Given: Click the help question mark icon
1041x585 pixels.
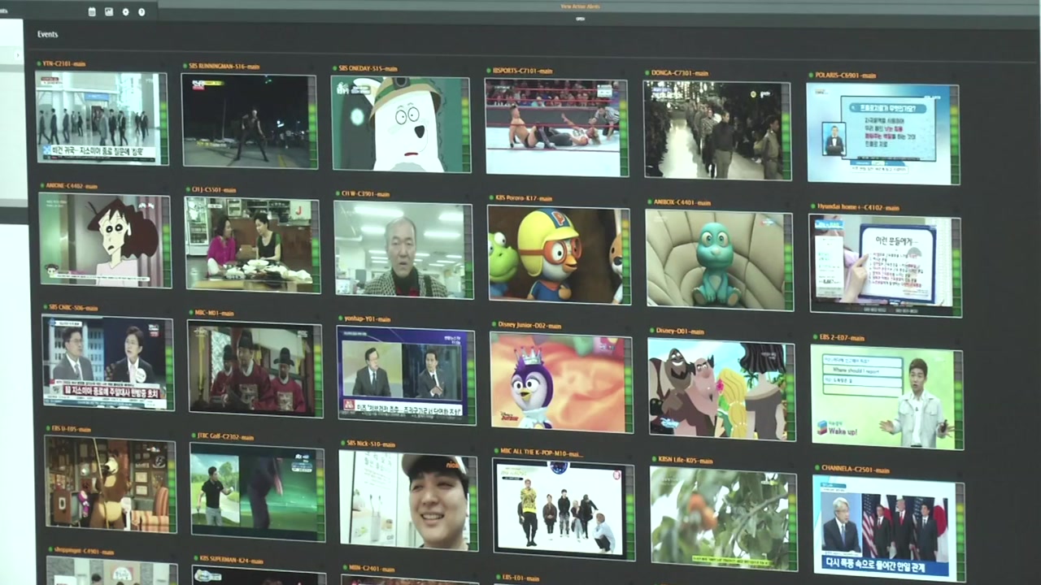Looking at the screenshot, I should pyautogui.click(x=142, y=11).
